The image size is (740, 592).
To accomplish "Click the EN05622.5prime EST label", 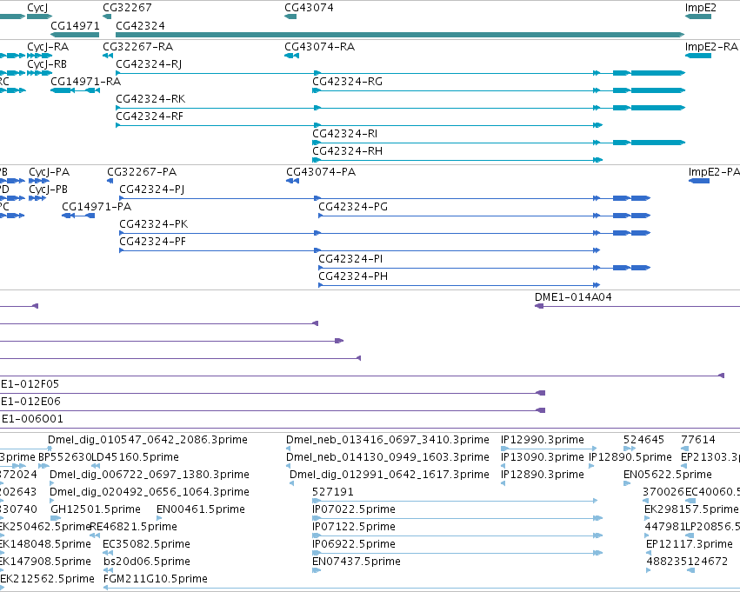I will pyautogui.click(x=668, y=475).
